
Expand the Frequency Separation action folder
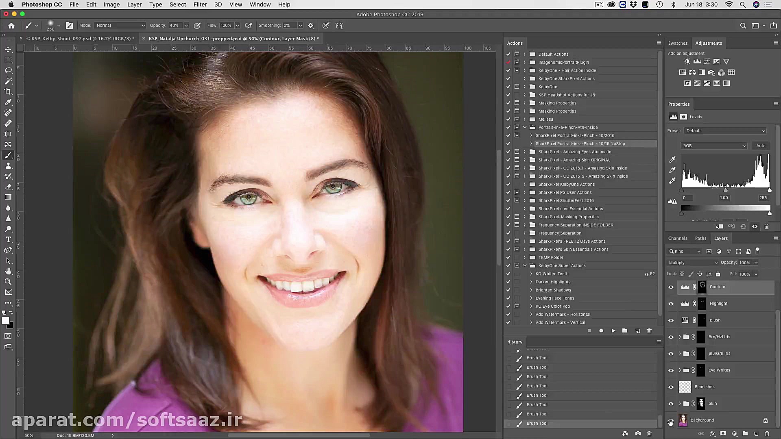point(524,233)
